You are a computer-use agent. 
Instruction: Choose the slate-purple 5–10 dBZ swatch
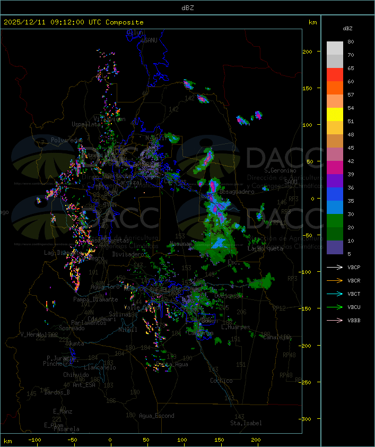click(335, 247)
